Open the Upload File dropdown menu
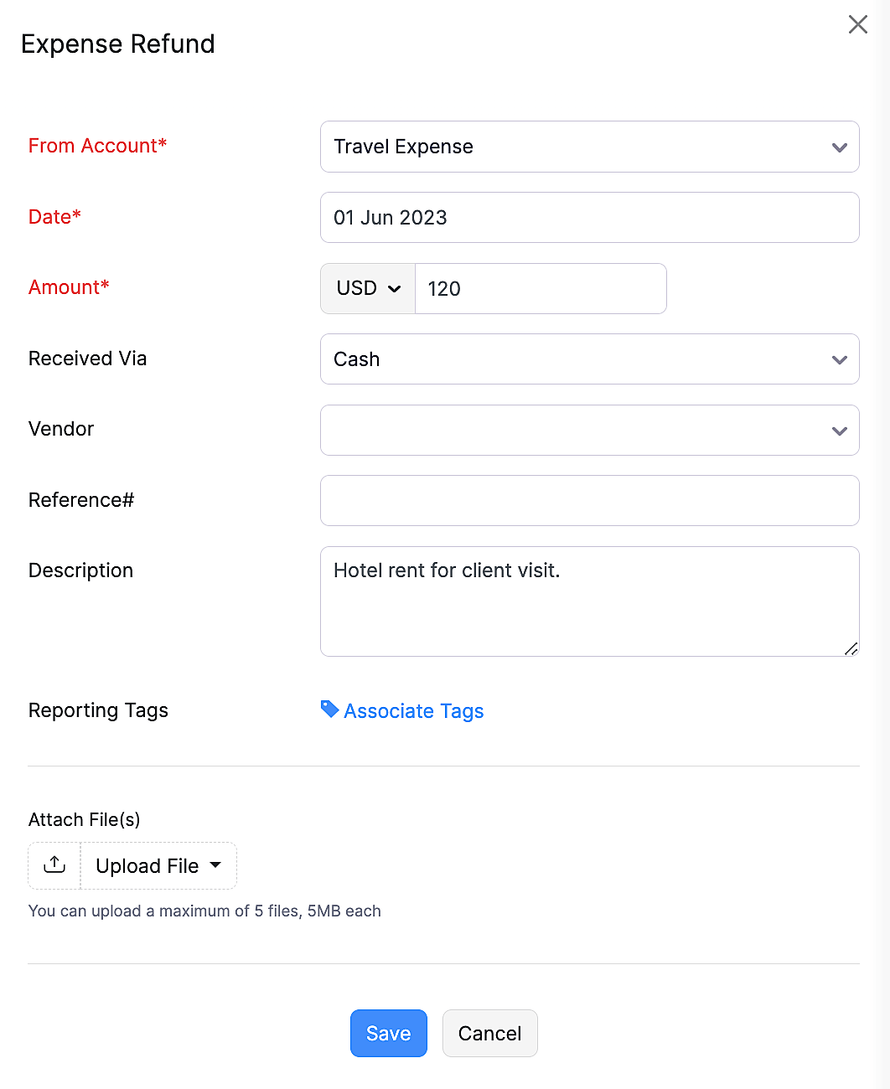This screenshot has height=1089, width=890. tap(158, 865)
